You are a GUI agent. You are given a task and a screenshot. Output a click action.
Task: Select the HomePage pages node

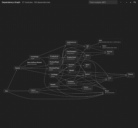pos(34,58)
